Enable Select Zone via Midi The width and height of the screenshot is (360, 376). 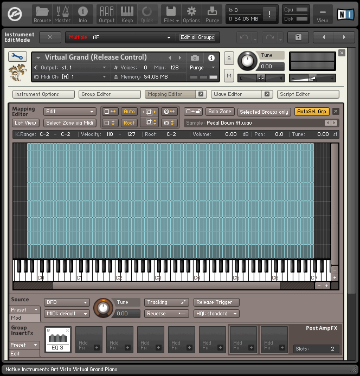point(69,123)
